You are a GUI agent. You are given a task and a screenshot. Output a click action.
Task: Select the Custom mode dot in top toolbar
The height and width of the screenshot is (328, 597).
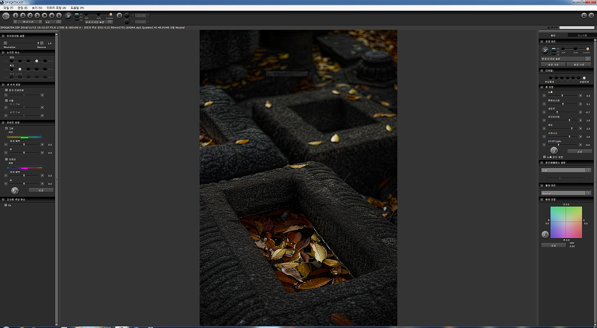pyautogui.click(x=111, y=15)
